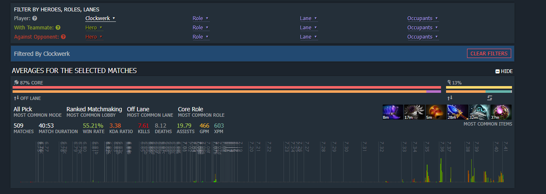Open the With Teammate Role dropdown

[201, 27]
